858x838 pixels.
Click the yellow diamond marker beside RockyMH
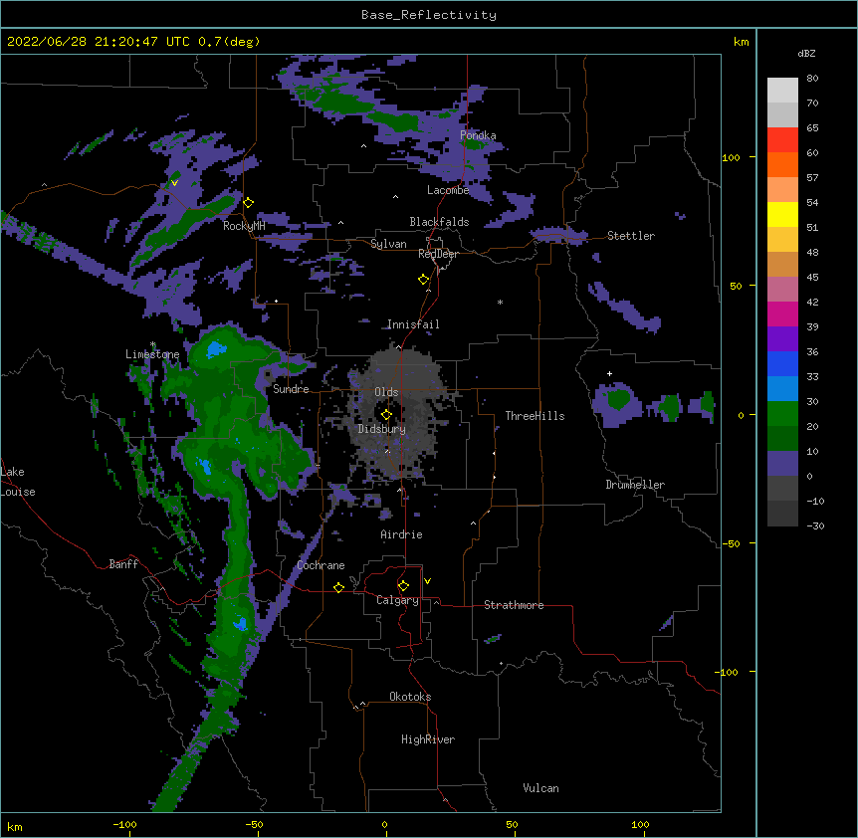click(248, 203)
